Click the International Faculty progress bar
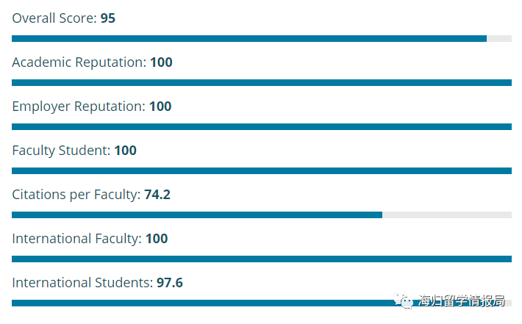The width and height of the screenshot is (522, 324). pos(262,259)
